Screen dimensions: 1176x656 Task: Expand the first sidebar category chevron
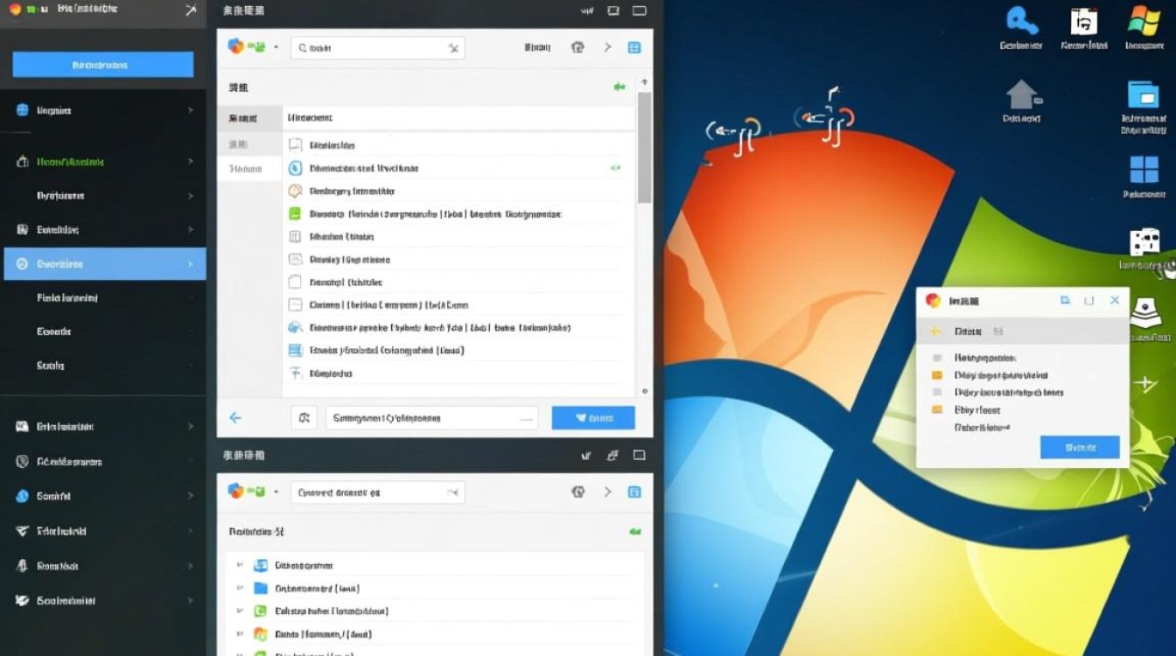click(x=190, y=110)
